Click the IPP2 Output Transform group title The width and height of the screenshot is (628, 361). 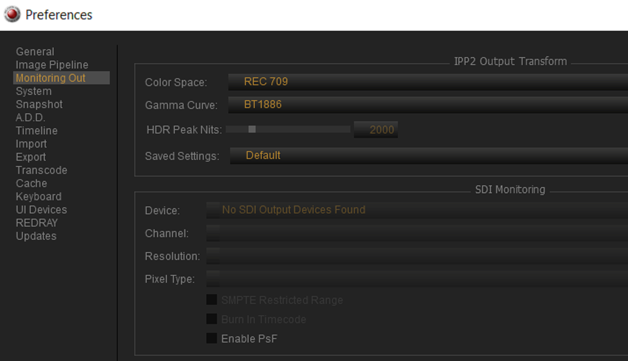tap(510, 62)
